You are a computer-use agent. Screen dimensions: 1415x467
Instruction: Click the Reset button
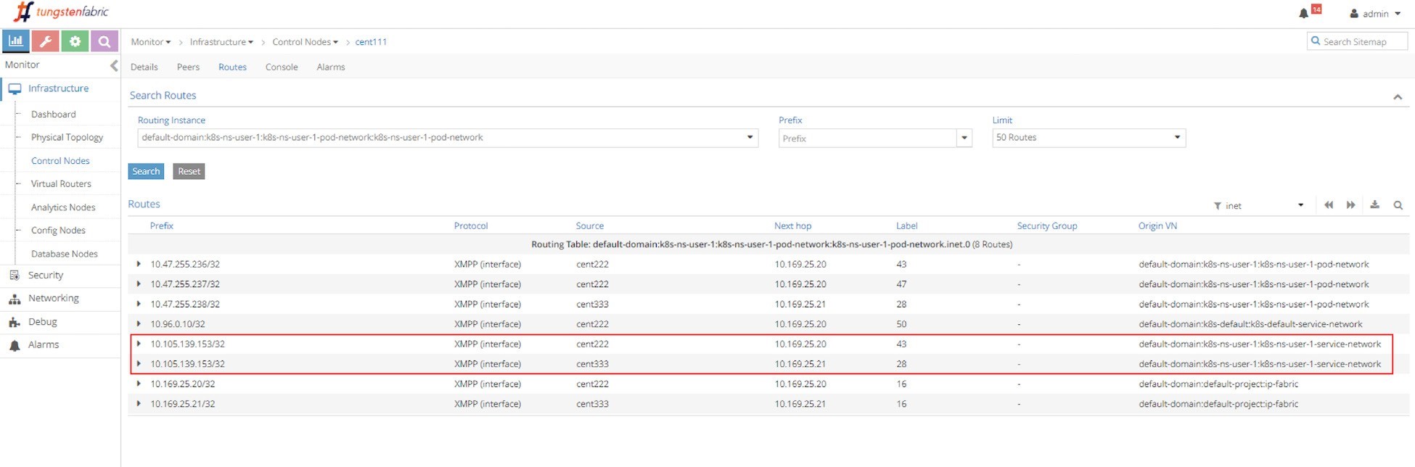coord(189,171)
